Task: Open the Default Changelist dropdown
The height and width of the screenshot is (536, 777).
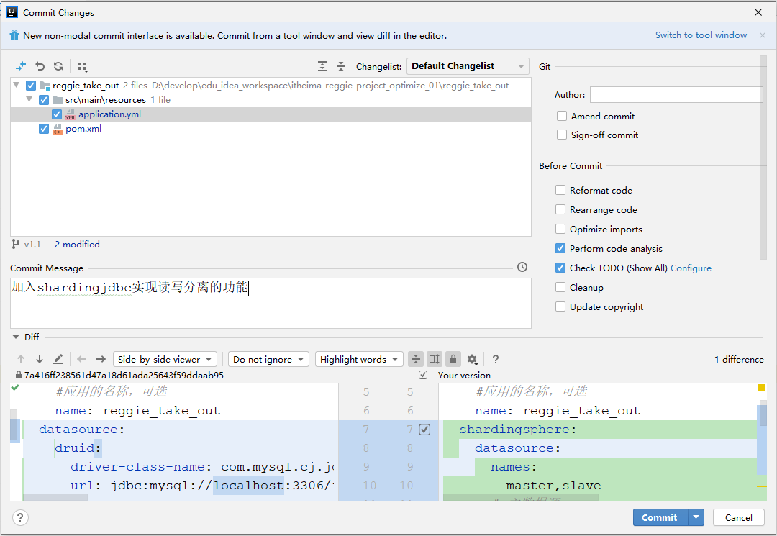Action: (468, 66)
